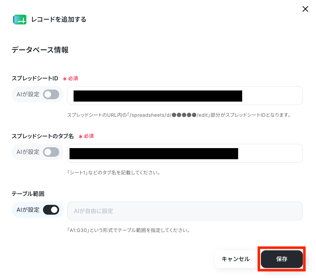Click the spreadsheet URL hint text
This screenshot has width=316, height=278.
(179, 115)
